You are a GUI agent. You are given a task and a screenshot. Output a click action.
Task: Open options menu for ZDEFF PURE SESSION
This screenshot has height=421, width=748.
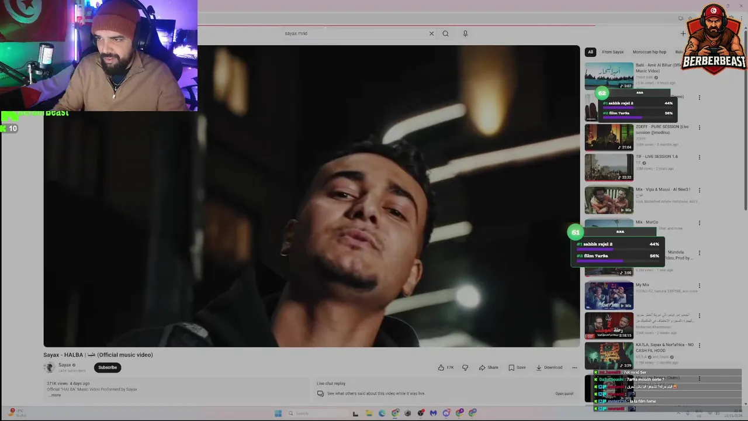[x=699, y=127]
